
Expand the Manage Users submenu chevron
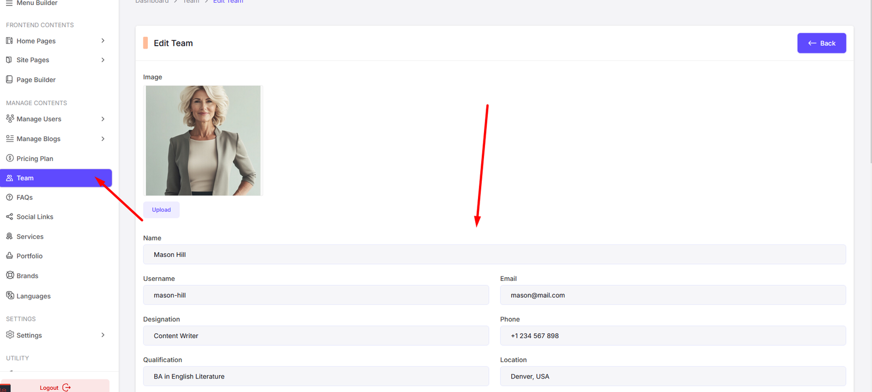click(102, 119)
